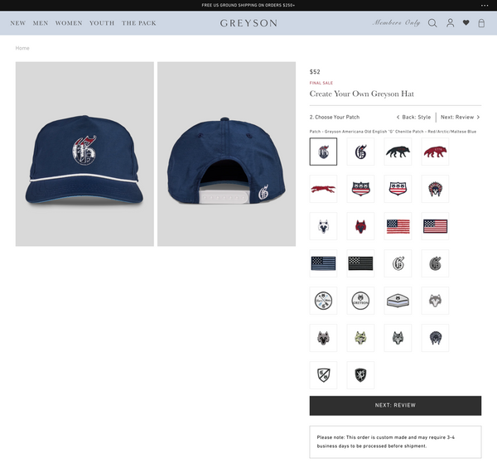Open THE PACK navigation menu

tap(139, 23)
